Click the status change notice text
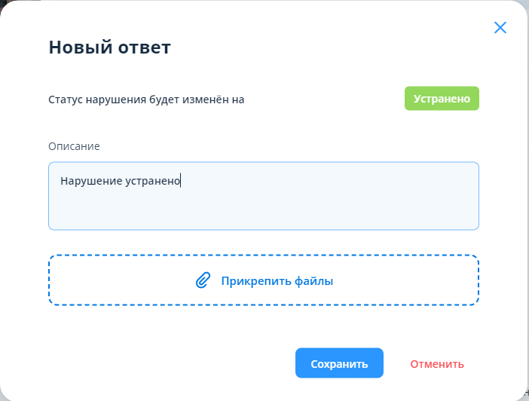The height and width of the screenshot is (401, 529). (146, 99)
